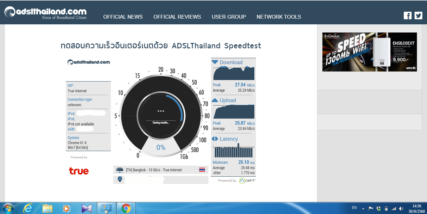
Task: Click the "27.54" download peak value
Action: (240, 85)
